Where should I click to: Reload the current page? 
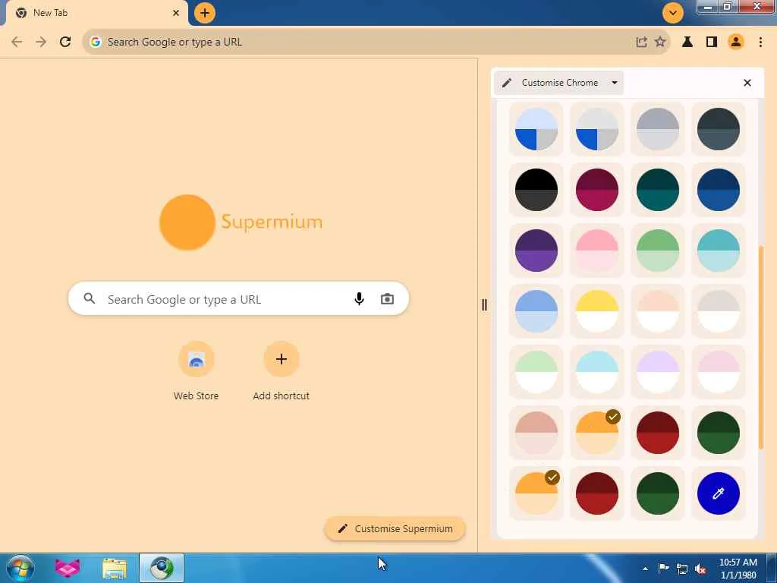tap(65, 43)
